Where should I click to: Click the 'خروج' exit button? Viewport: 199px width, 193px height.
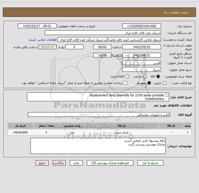click(x=42, y=163)
